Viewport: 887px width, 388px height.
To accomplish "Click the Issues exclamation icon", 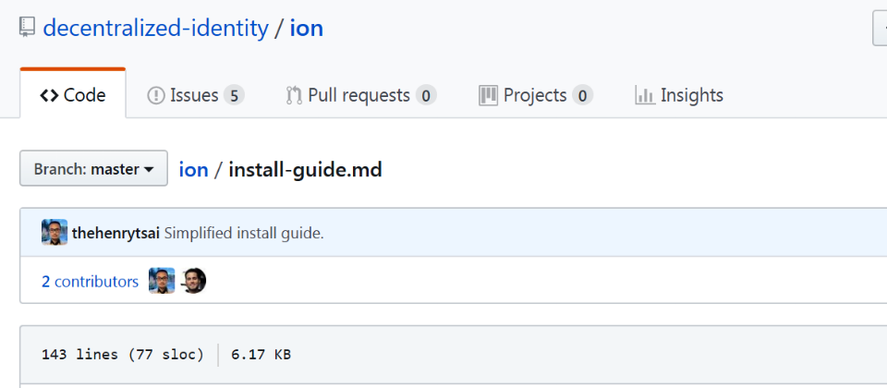I will click(x=155, y=95).
